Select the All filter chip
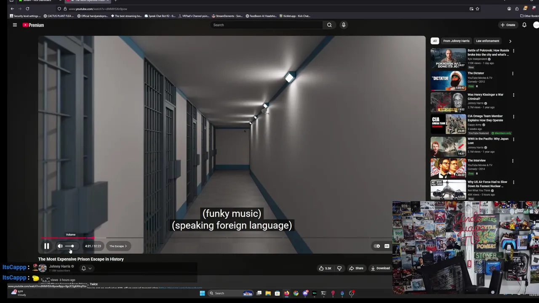539x303 pixels. coord(435,41)
